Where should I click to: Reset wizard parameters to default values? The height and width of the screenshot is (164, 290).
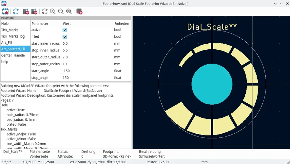pos(16,11)
